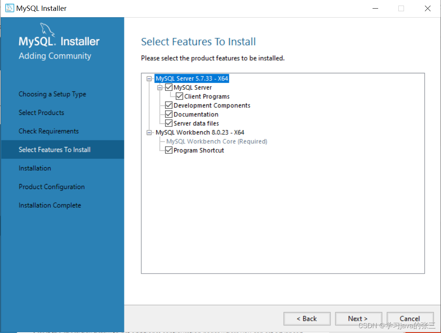
Task: Toggle the Documentation checkbox
Action: point(169,114)
